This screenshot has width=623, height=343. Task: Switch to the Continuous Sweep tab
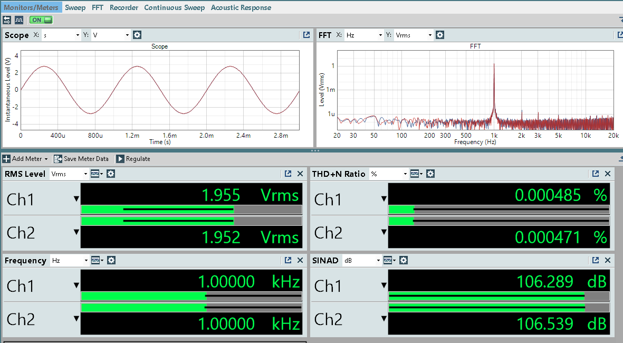click(x=174, y=7)
